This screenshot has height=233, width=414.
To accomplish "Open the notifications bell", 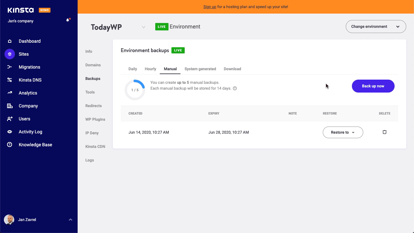I will [68, 20].
